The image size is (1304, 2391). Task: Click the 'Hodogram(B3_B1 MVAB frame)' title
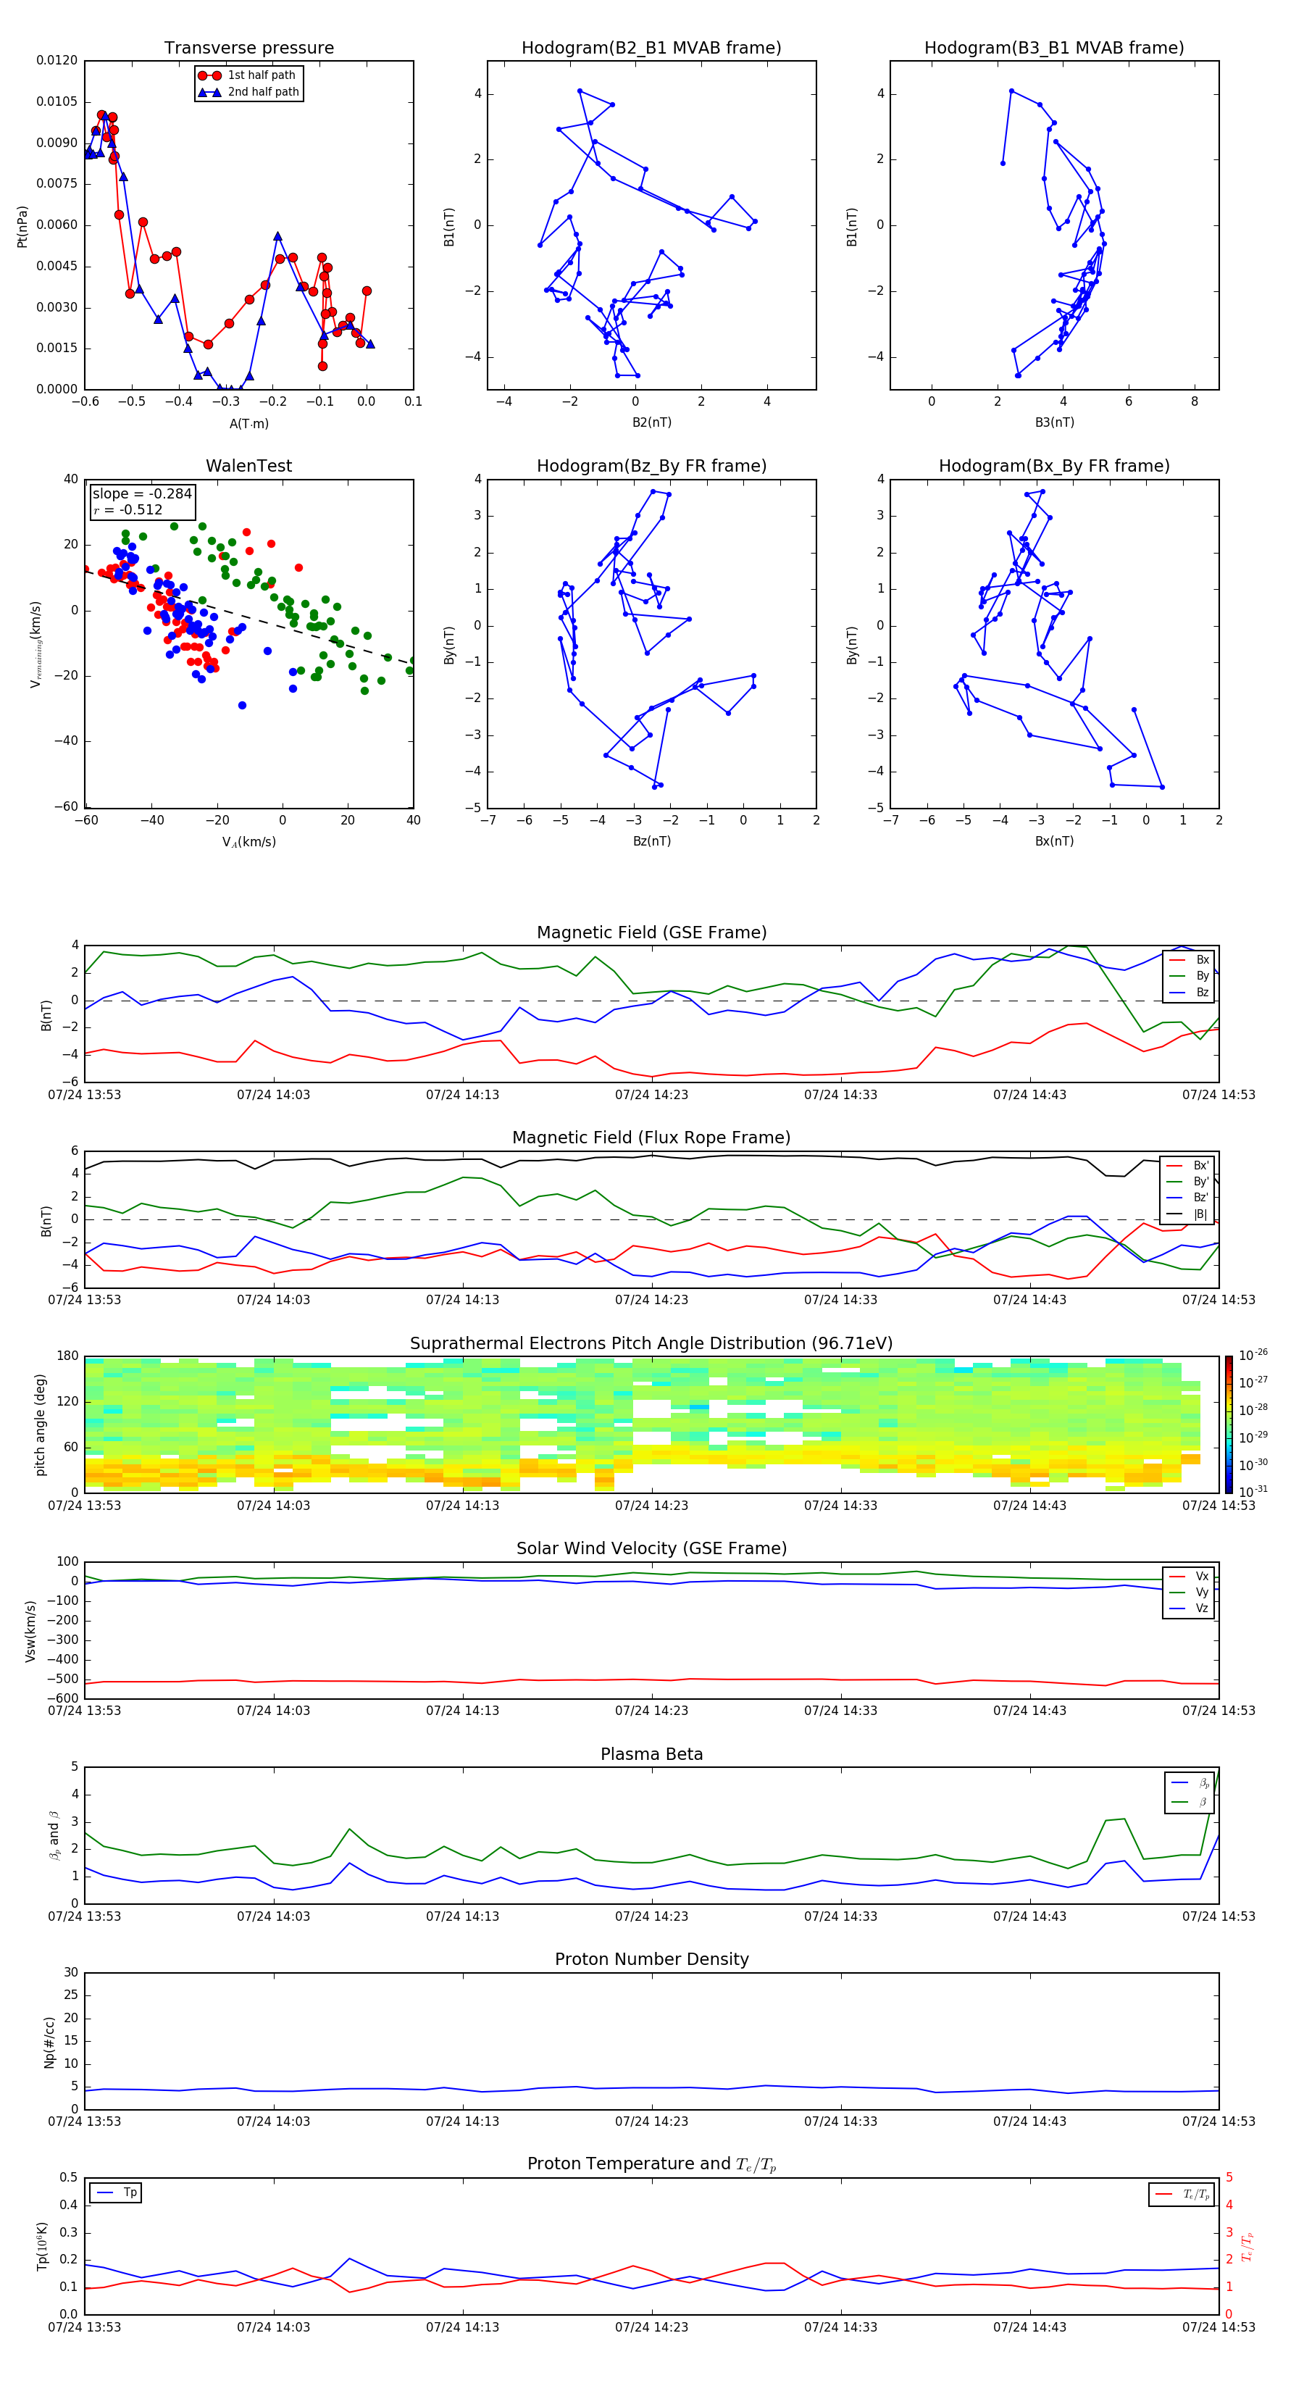[x=1054, y=47]
